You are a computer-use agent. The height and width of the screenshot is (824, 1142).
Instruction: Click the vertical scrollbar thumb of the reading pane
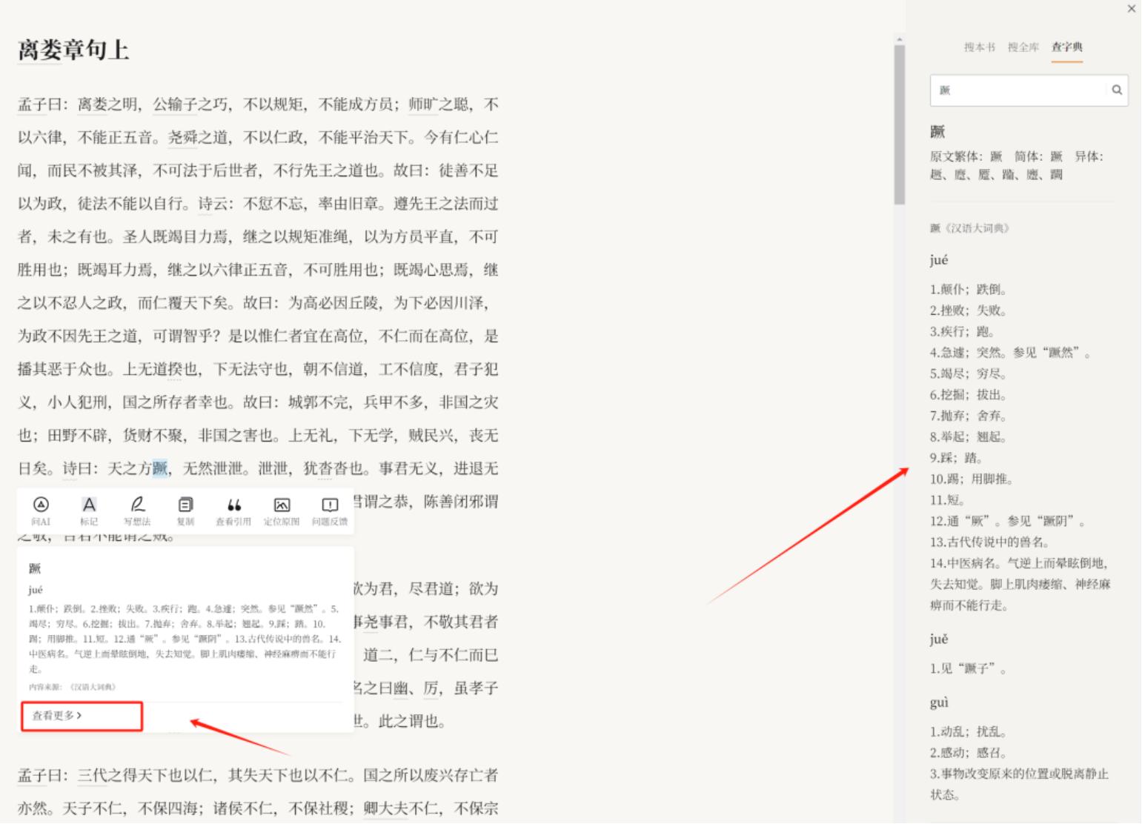pyautogui.click(x=899, y=124)
